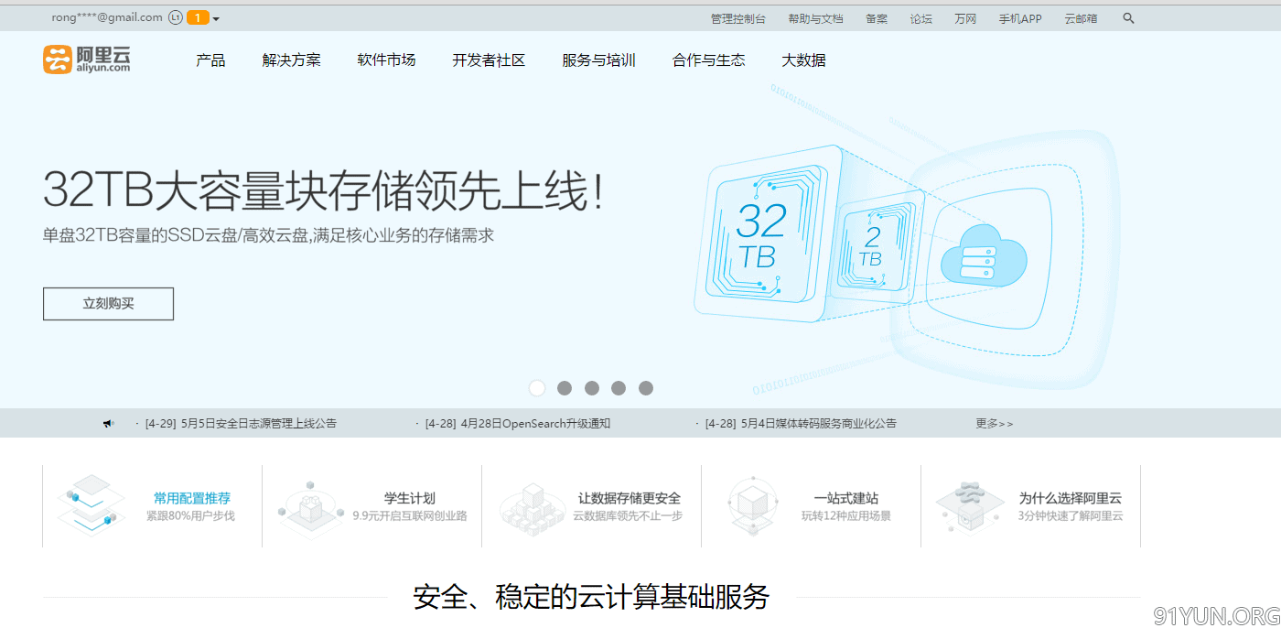Open the rong****@gmail.com account menu
The height and width of the screenshot is (628, 1281).
(107, 17)
